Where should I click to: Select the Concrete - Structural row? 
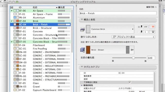(40, 35)
